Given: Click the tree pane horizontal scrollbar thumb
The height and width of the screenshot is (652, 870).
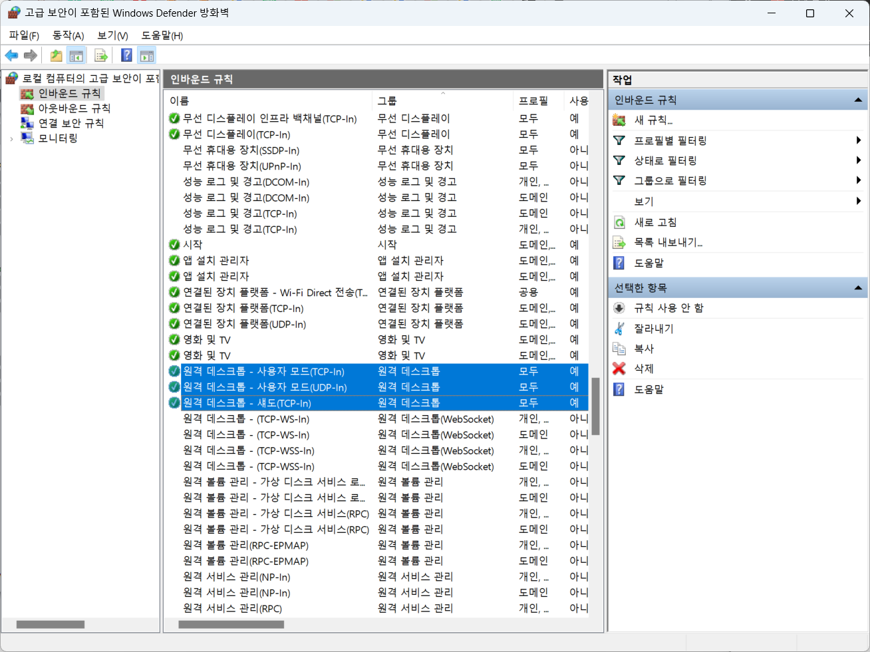Looking at the screenshot, I should click(x=51, y=625).
